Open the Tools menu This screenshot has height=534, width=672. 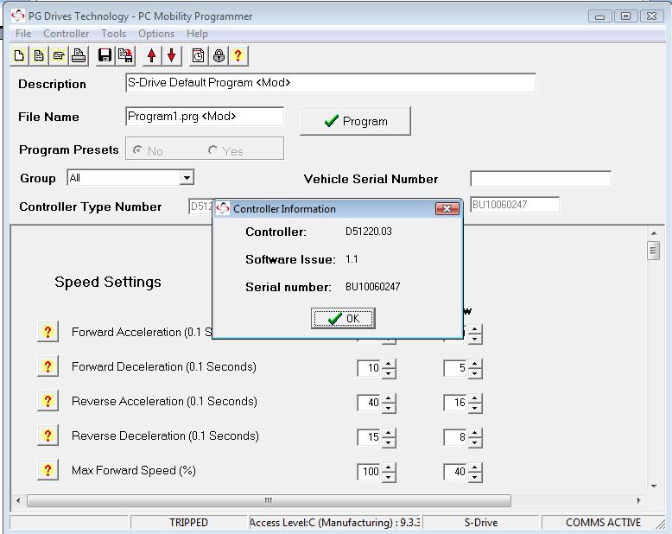pyautogui.click(x=113, y=34)
